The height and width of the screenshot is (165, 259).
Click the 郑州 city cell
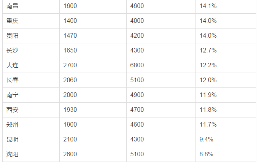13,125
